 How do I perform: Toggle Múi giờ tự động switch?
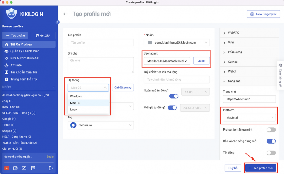point(172,108)
